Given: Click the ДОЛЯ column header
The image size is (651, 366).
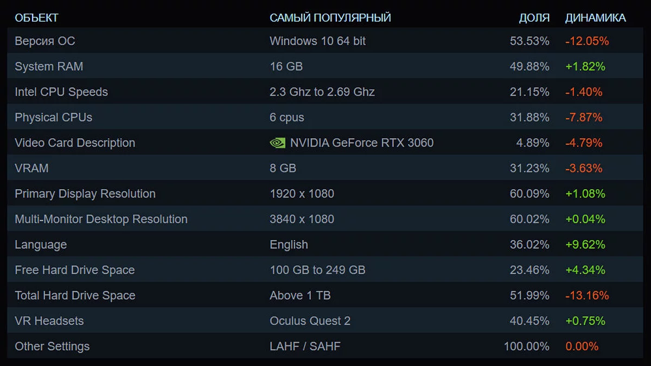Looking at the screenshot, I should (534, 18).
